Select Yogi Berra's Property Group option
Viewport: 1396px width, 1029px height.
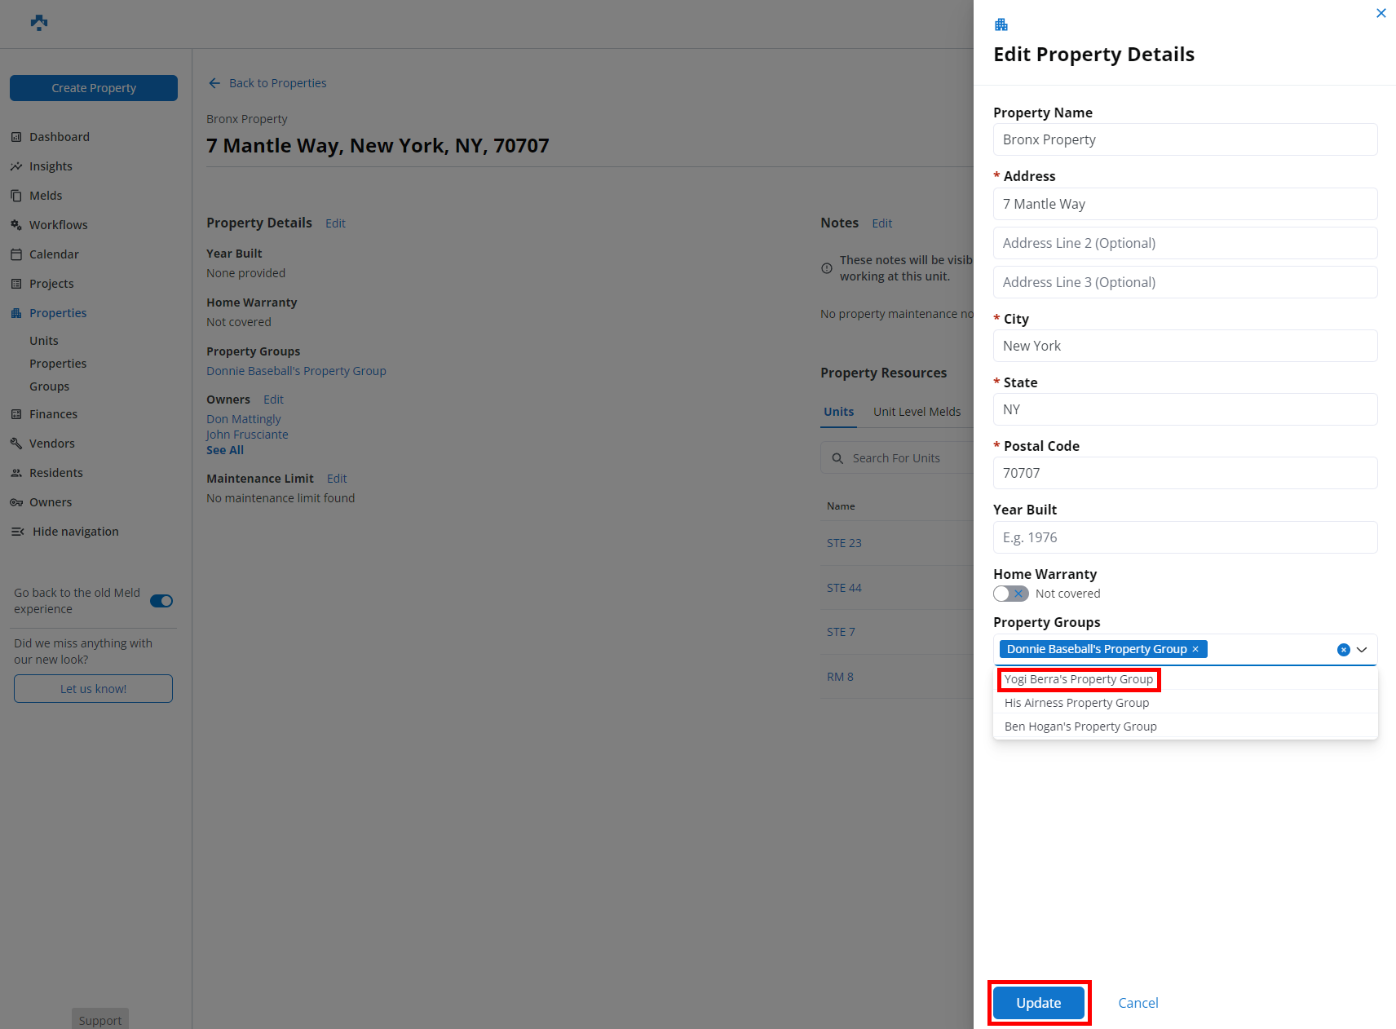(1078, 679)
